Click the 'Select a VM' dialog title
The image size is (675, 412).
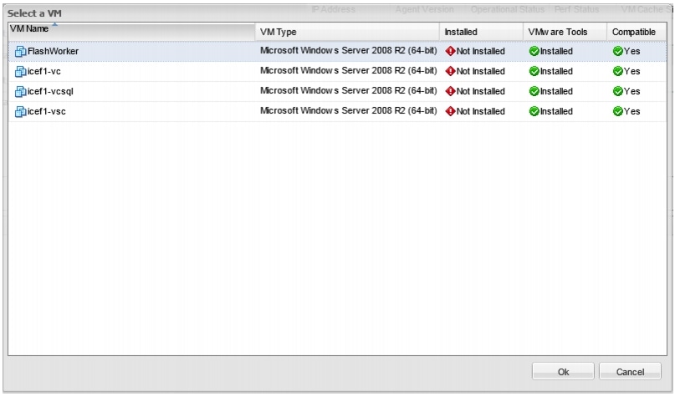coord(34,13)
